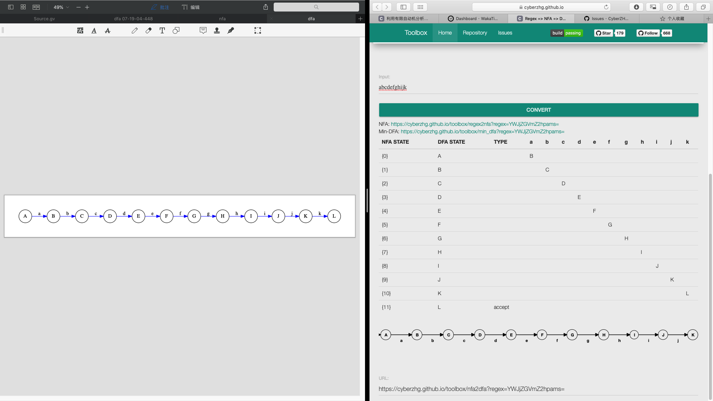The height and width of the screenshot is (401, 713).
Task: Toggle the PDF sidebar panel
Action: tap(11, 7)
